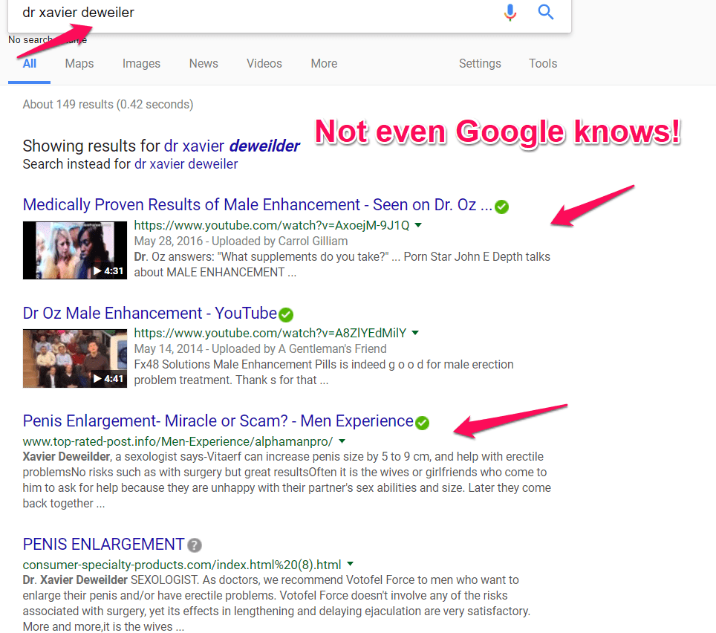Click the consumer-specialty-products.com/index.html URL
The height and width of the screenshot is (633, 716).
tap(182, 565)
